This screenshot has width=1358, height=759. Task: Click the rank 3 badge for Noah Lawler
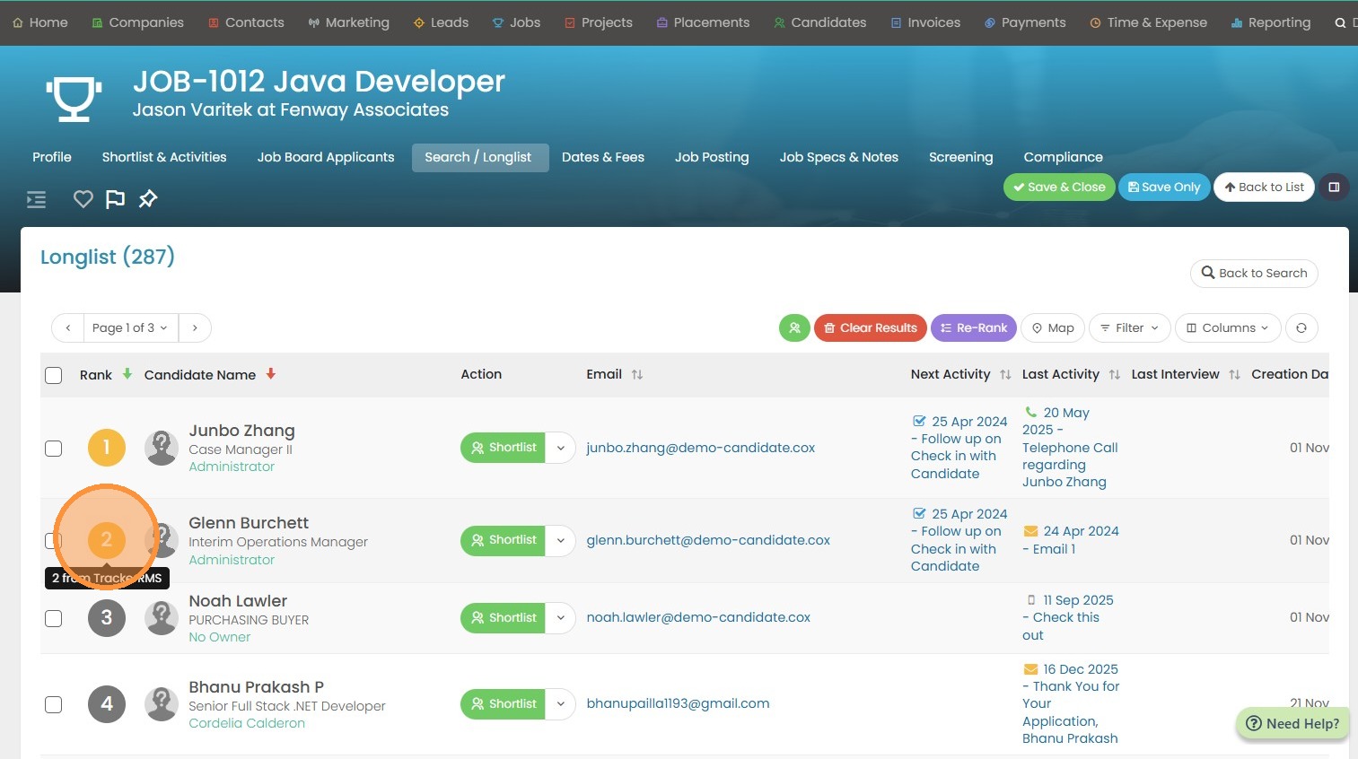click(x=107, y=618)
